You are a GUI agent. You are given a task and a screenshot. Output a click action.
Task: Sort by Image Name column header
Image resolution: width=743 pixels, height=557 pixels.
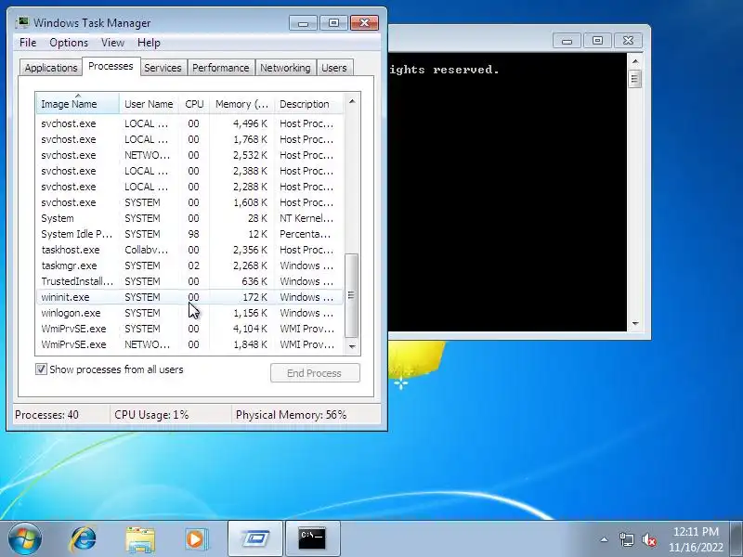78,104
